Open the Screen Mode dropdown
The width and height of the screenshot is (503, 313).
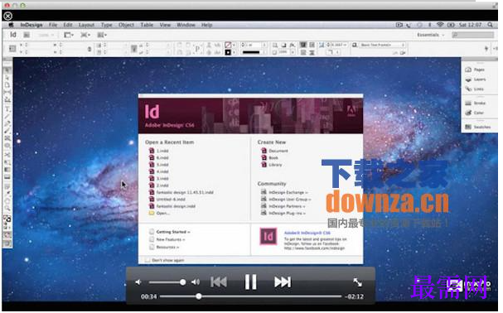(85, 35)
